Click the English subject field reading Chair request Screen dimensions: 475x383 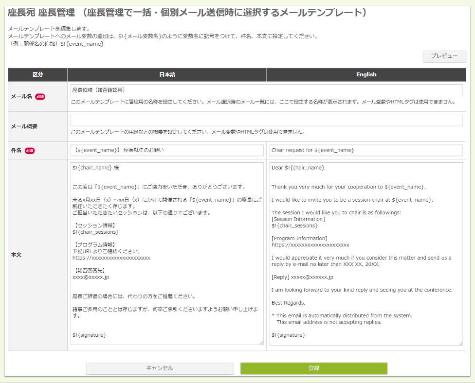(x=366, y=150)
